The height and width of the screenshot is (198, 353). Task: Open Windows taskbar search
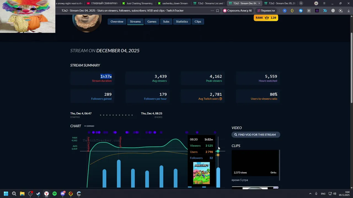coord(14,194)
